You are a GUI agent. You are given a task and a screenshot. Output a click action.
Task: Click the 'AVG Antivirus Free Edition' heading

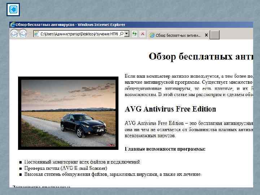pos(170,109)
